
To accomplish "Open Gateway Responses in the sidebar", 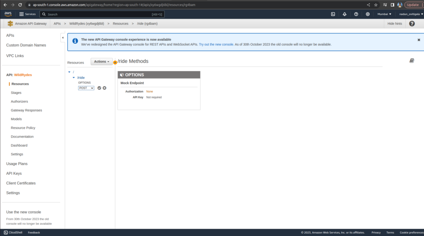I will [x=26, y=110].
